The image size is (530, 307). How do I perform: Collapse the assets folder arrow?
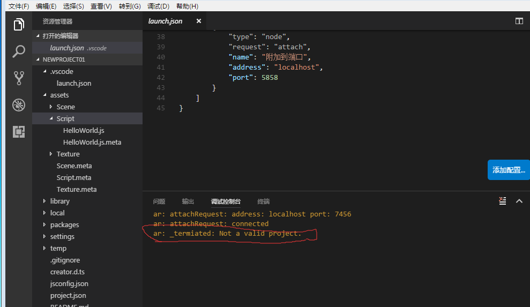(x=44, y=95)
